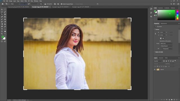
Task: Click the rainbow hue slider strip
Action: point(177,15)
